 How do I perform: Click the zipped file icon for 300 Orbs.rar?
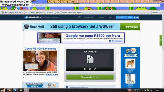pyautogui.click(x=90, y=59)
